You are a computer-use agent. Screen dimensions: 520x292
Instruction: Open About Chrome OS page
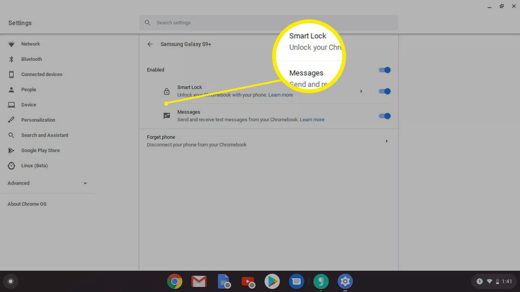coord(27,204)
